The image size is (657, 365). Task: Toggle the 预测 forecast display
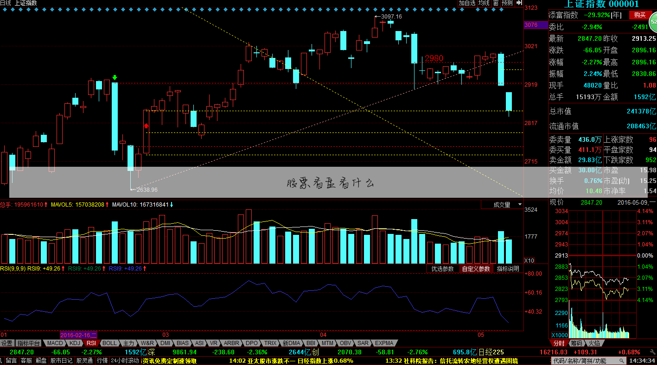click(x=507, y=3)
